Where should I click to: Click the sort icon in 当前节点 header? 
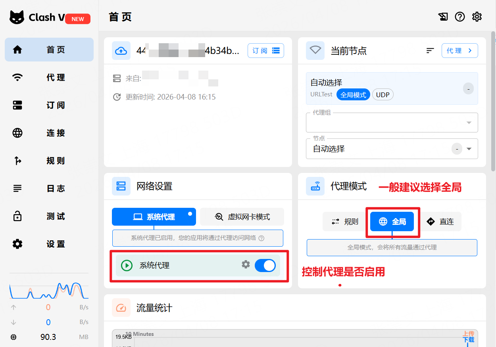coord(430,51)
